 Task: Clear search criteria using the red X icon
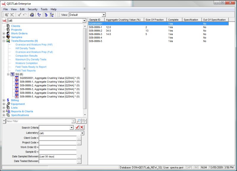click(x=81, y=127)
